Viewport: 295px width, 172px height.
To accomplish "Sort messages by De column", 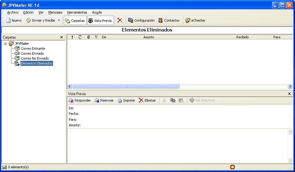I will coord(120,37).
